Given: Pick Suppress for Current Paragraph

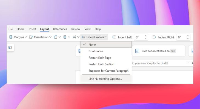Looking at the screenshot, I should point(106,71).
